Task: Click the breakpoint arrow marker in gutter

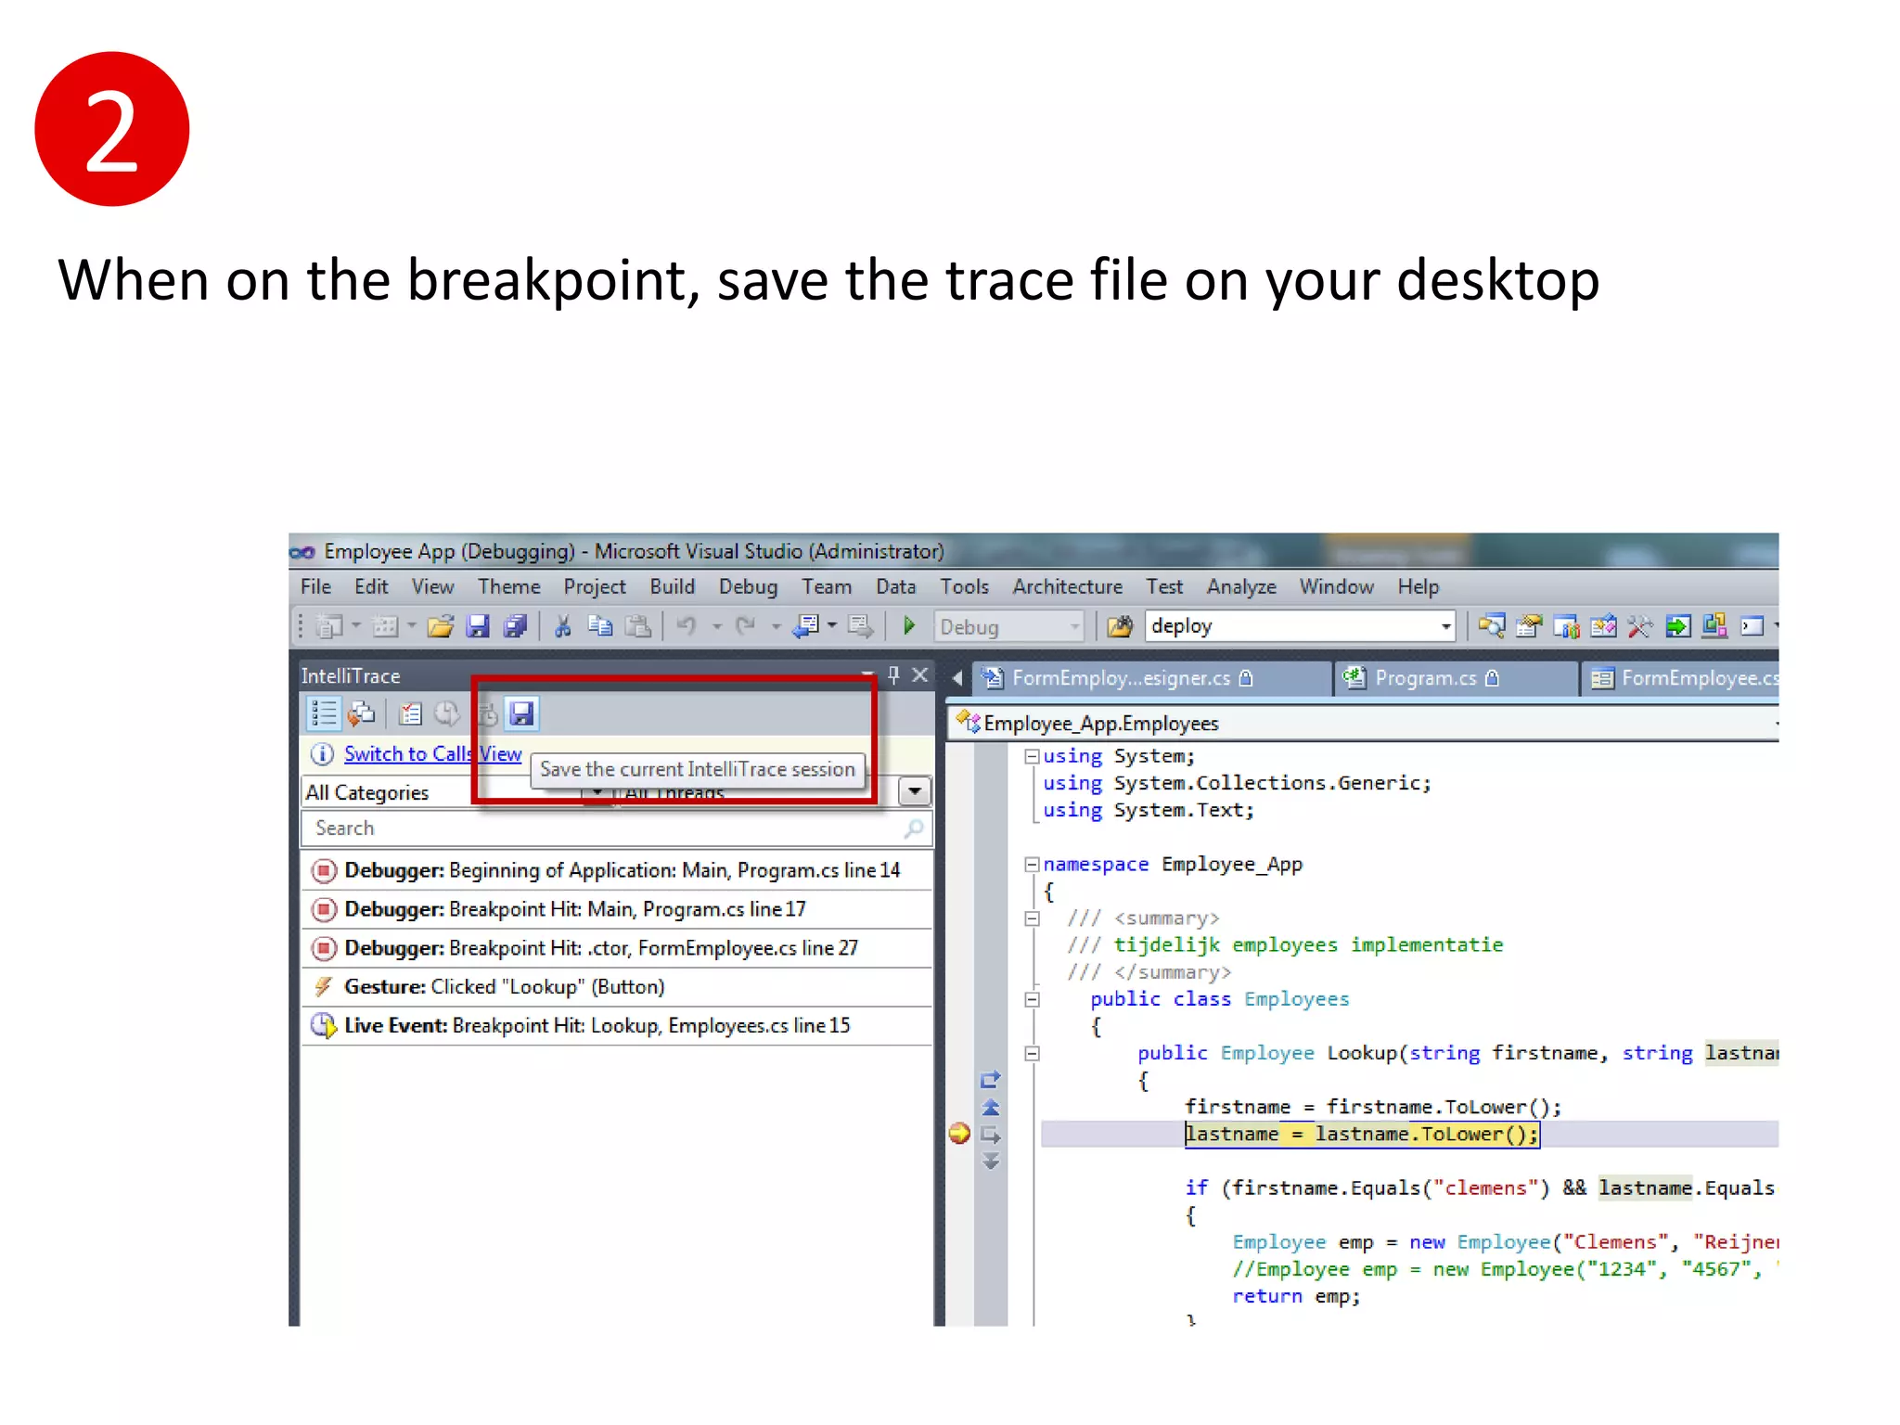Action: (x=959, y=1134)
